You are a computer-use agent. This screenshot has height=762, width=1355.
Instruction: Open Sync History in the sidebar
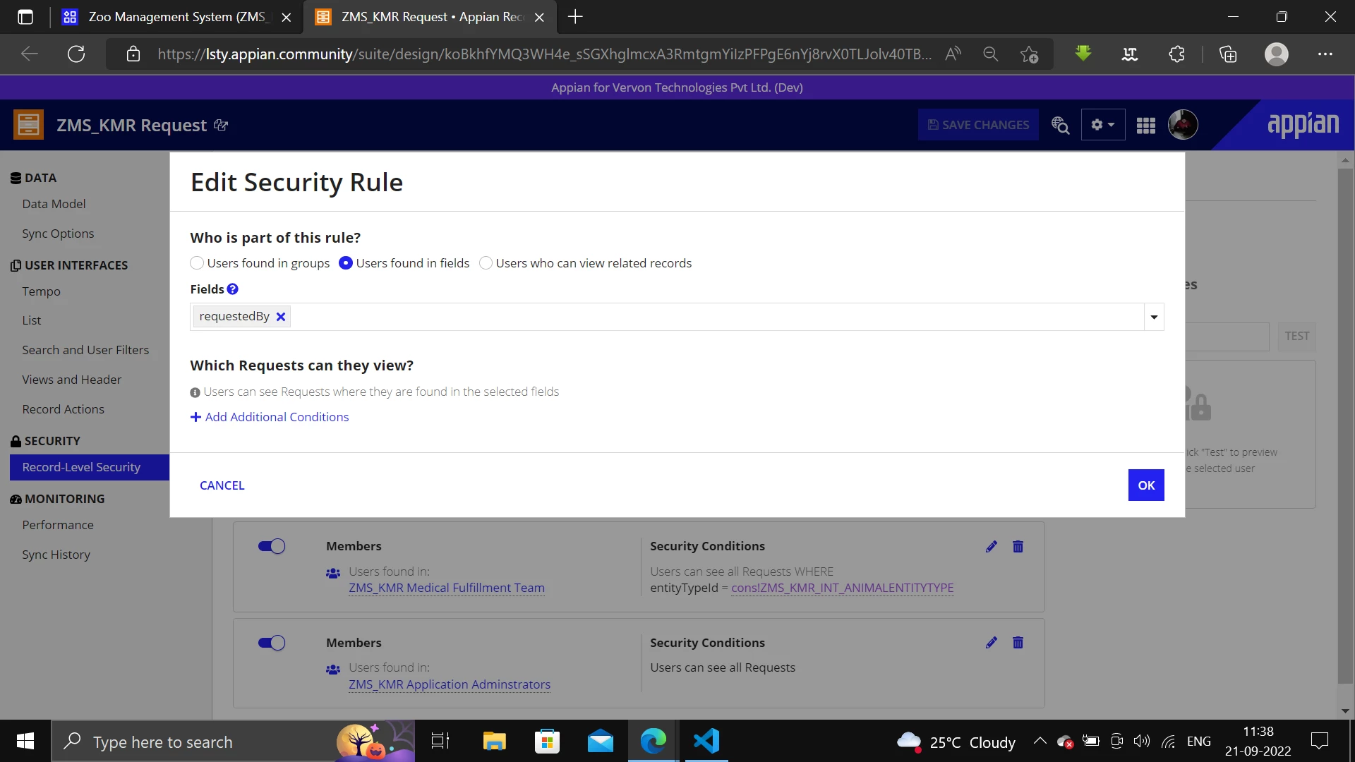click(x=56, y=555)
